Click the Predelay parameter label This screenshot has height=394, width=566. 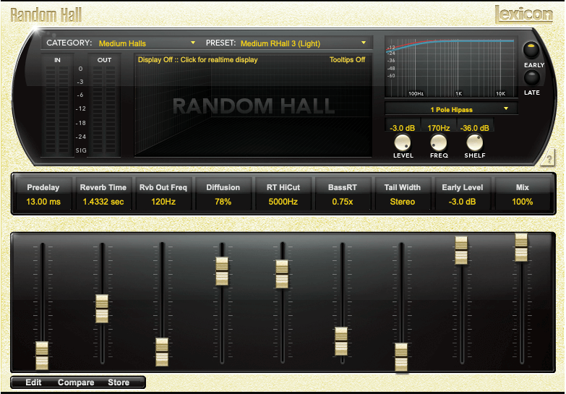[43, 187]
